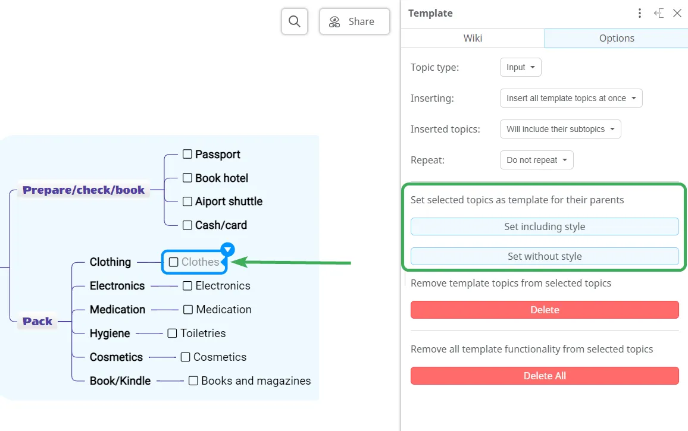Open the Inserted topics dropdown
This screenshot has height=431, width=688.
point(560,129)
